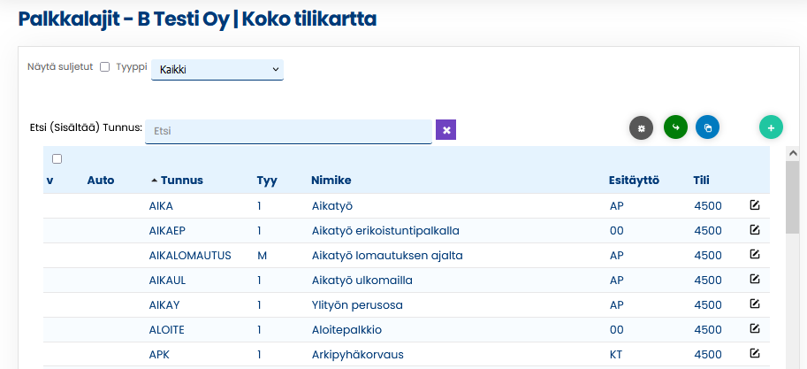Viewport: 807px width, 369px height.
Task: Click the Tunnus sort arrow indicator
Action: pyautogui.click(x=155, y=181)
